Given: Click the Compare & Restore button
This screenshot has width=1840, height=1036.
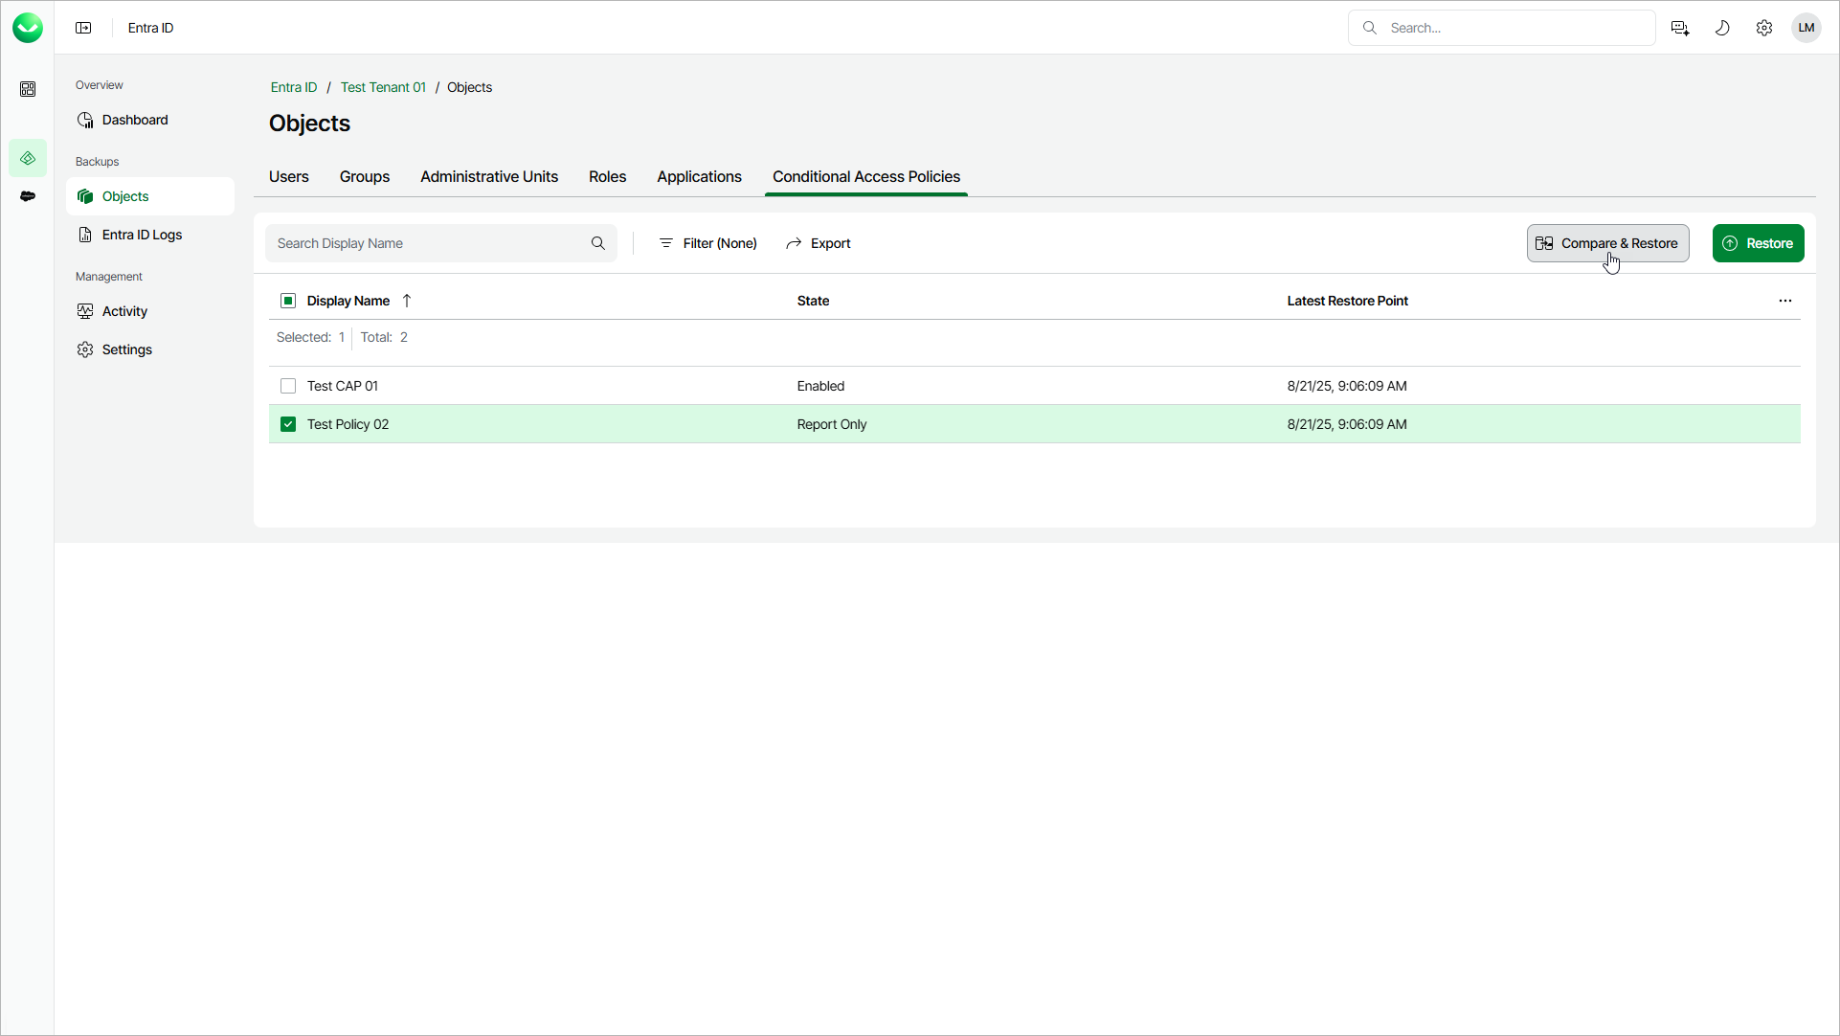Looking at the screenshot, I should pyautogui.click(x=1607, y=243).
